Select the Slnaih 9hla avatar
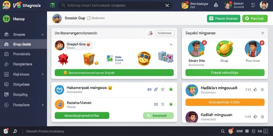273x136 pixels. 196,49
